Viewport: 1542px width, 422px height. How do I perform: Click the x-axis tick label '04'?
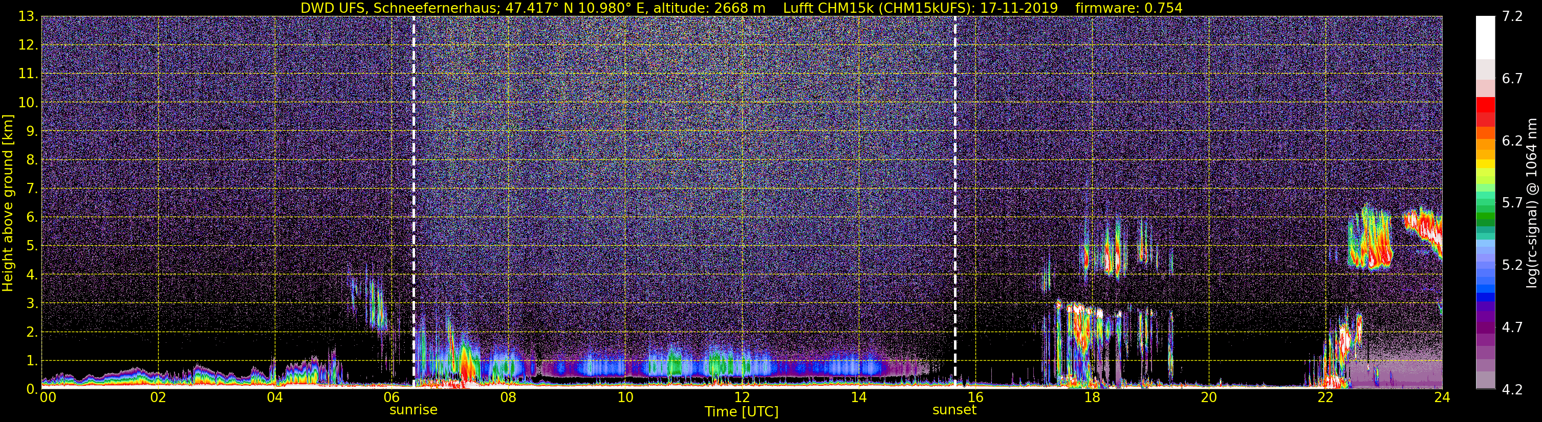point(275,397)
